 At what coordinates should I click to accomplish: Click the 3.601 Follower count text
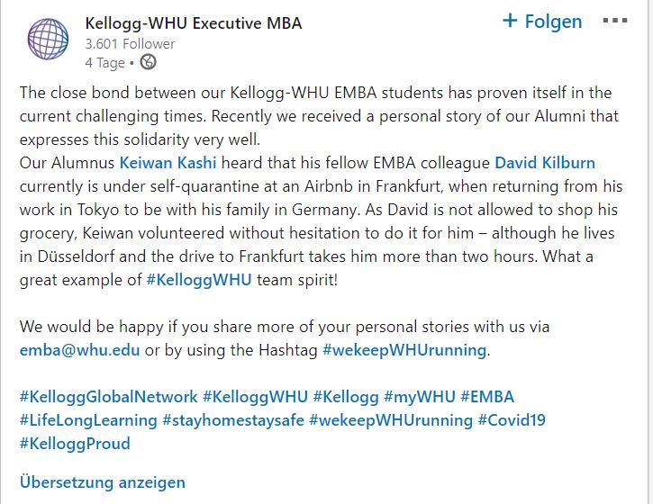click(130, 44)
